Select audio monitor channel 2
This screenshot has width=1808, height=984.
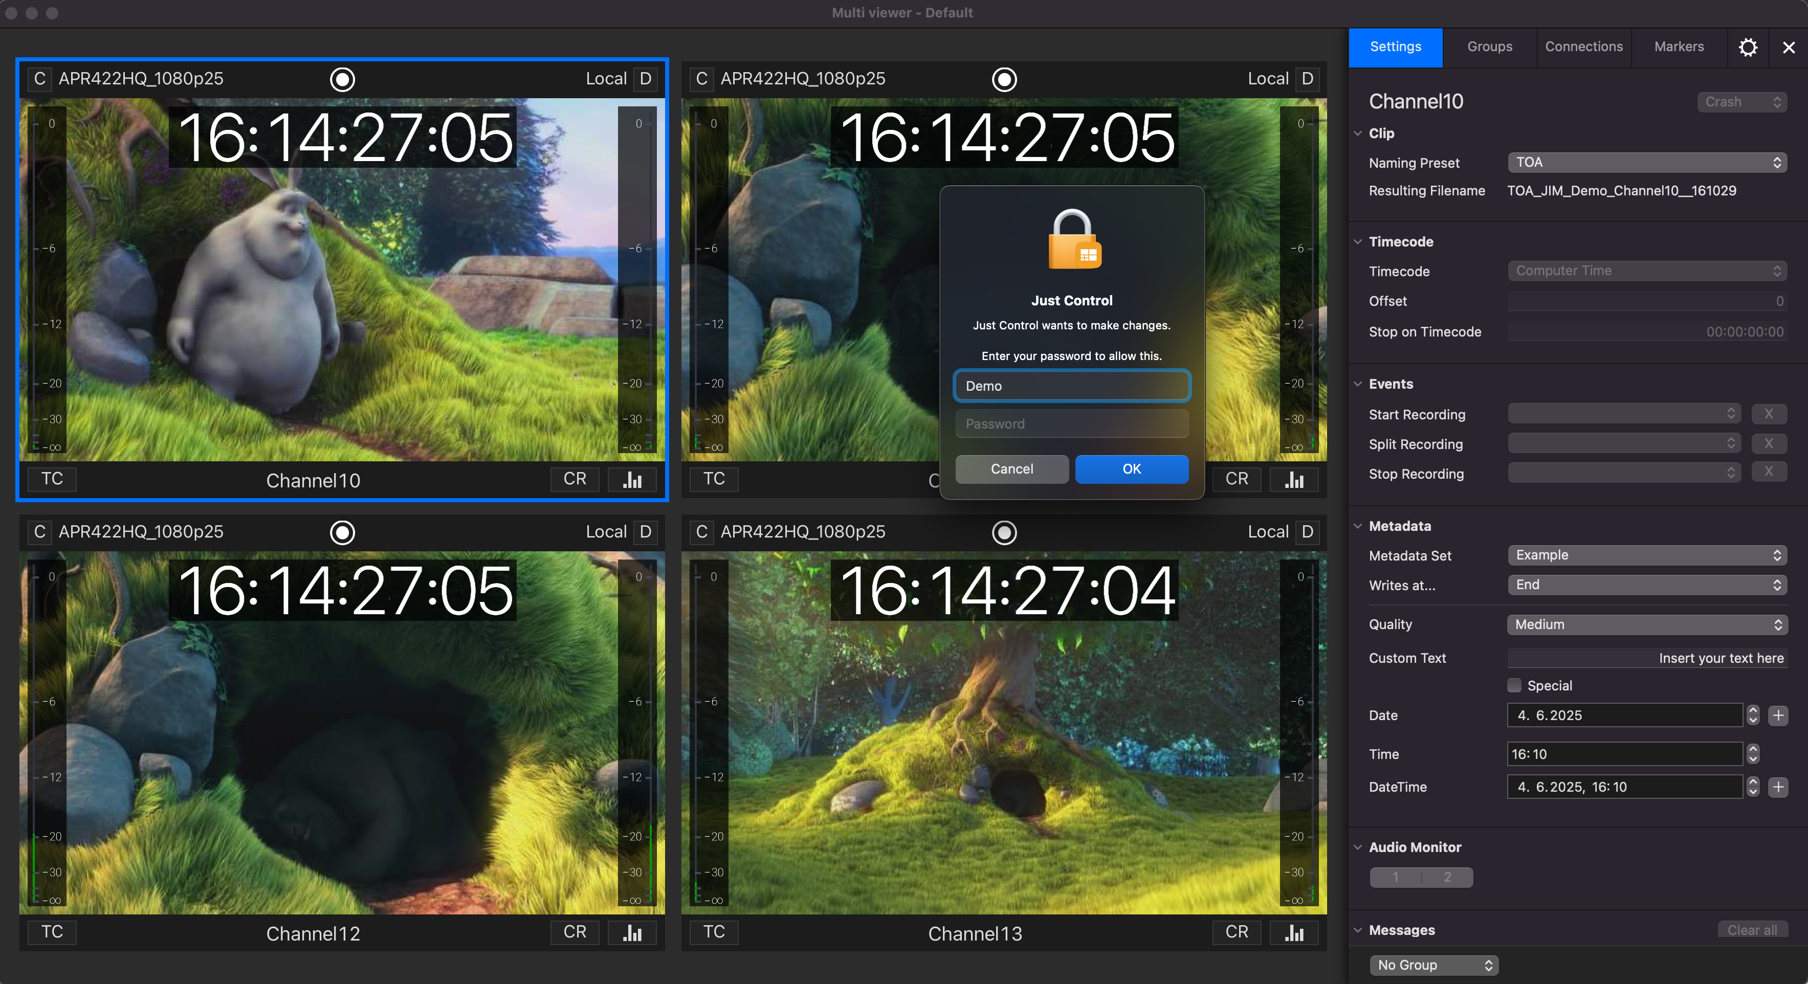1447,877
